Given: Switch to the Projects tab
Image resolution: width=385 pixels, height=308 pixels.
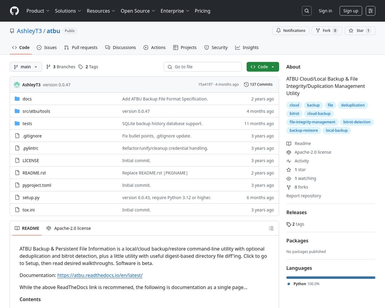Looking at the screenshot, I should coord(185,47).
